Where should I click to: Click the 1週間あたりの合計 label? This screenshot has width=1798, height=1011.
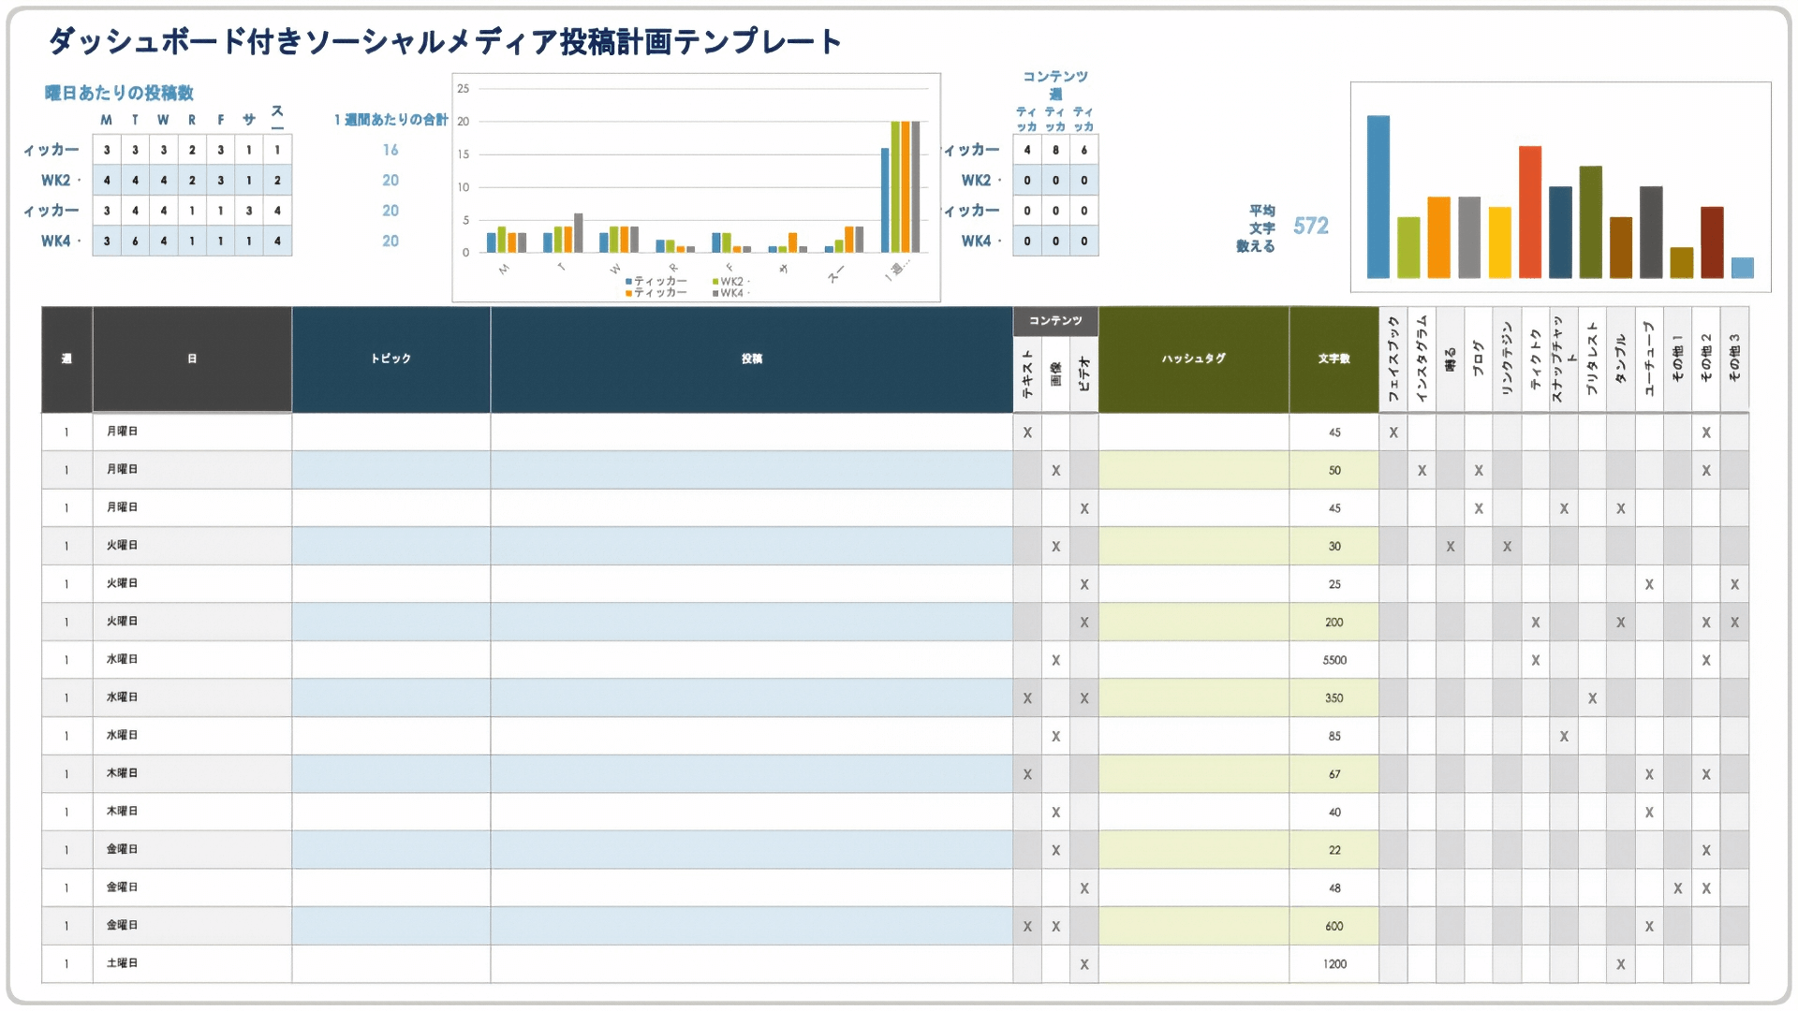[391, 120]
